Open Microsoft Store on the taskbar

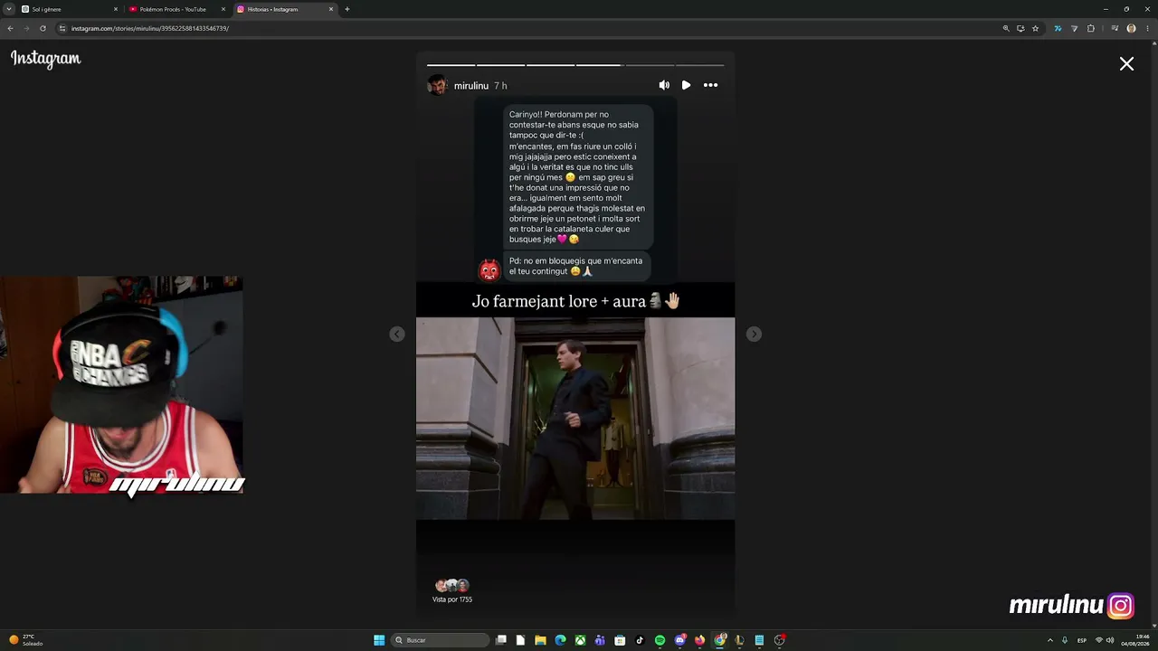click(620, 640)
